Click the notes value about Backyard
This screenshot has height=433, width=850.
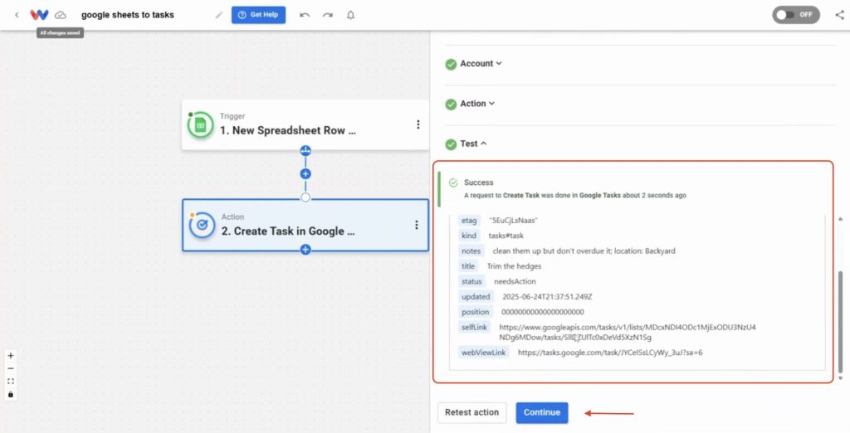pos(584,251)
